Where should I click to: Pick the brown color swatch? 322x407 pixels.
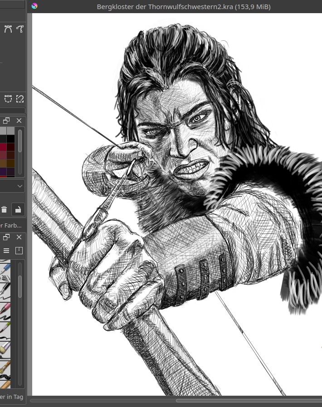tap(3, 163)
